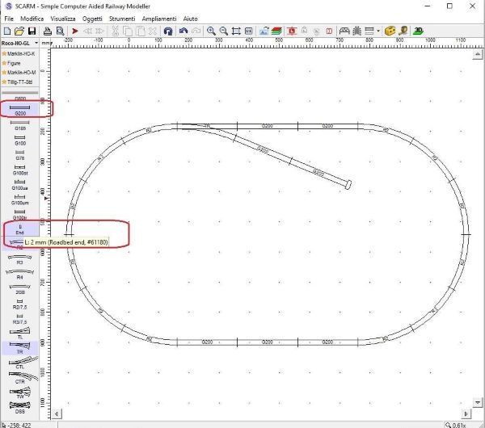Pick the CTL curved left turnout

pos(20,364)
